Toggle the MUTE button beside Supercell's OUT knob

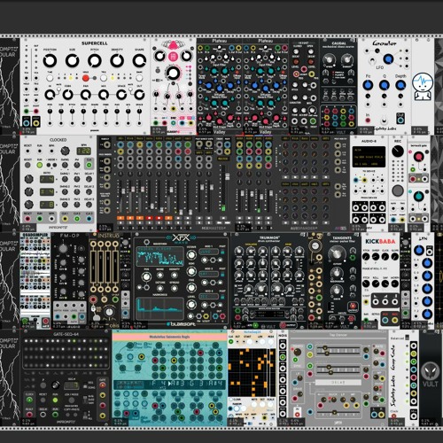click(130, 89)
